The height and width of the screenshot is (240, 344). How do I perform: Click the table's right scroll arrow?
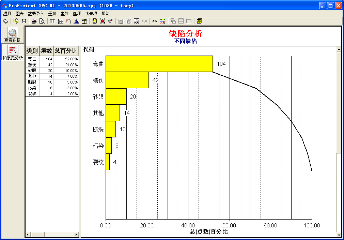pos(76,235)
